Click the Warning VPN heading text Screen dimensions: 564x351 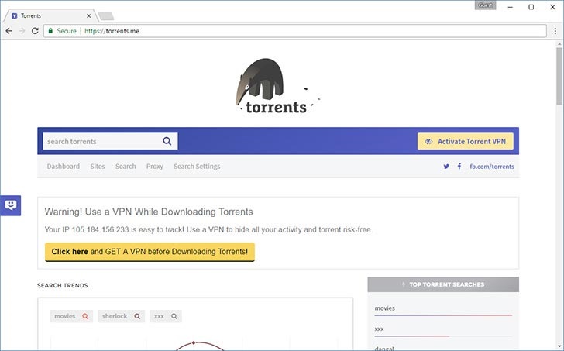tap(149, 212)
